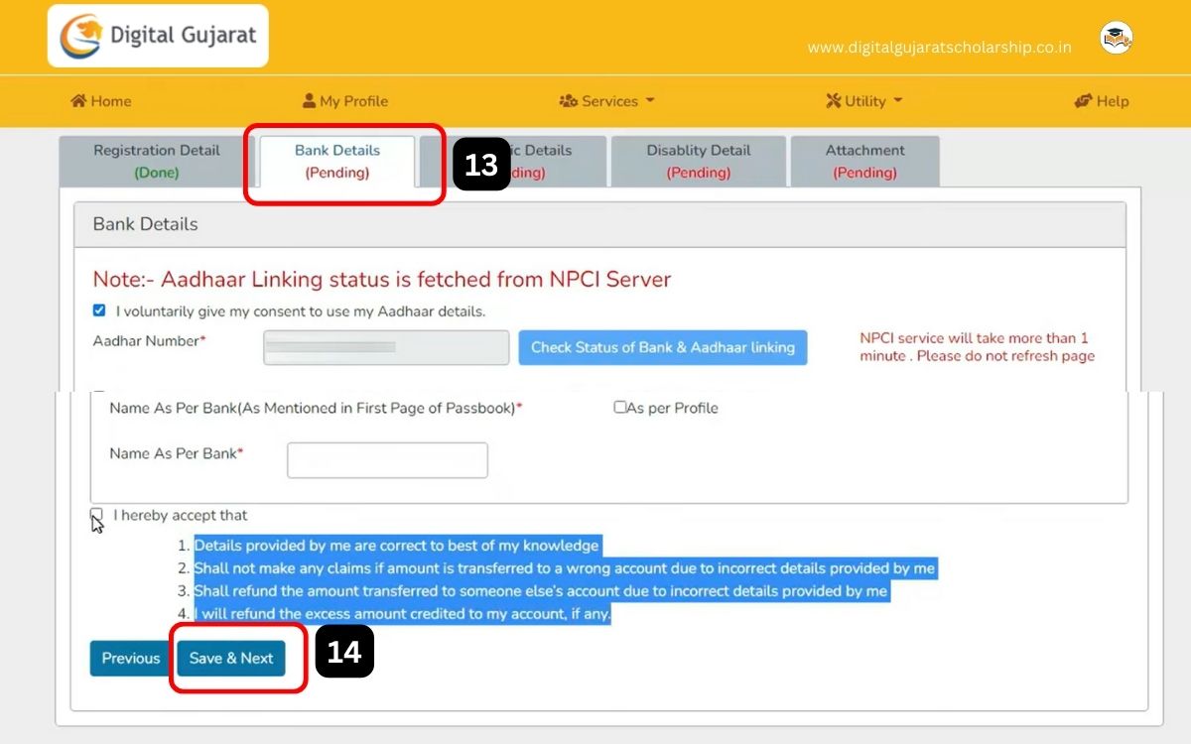Click the Utility tools icon
Image resolution: width=1191 pixels, height=744 pixels.
point(832,100)
